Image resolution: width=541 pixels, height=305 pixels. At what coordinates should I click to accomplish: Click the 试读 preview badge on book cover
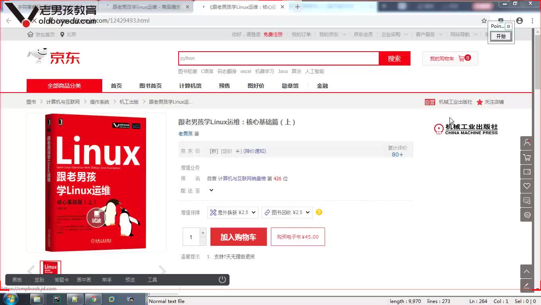(x=97, y=217)
